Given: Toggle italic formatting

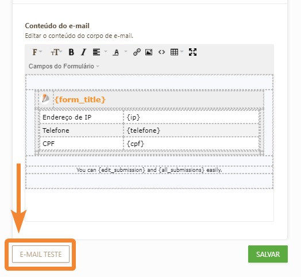Looking at the screenshot, I should coord(83,52).
